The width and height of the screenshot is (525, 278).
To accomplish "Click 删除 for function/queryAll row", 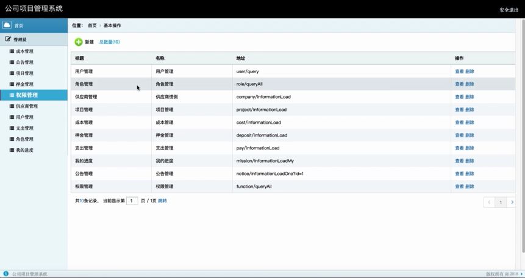I will [x=470, y=187].
